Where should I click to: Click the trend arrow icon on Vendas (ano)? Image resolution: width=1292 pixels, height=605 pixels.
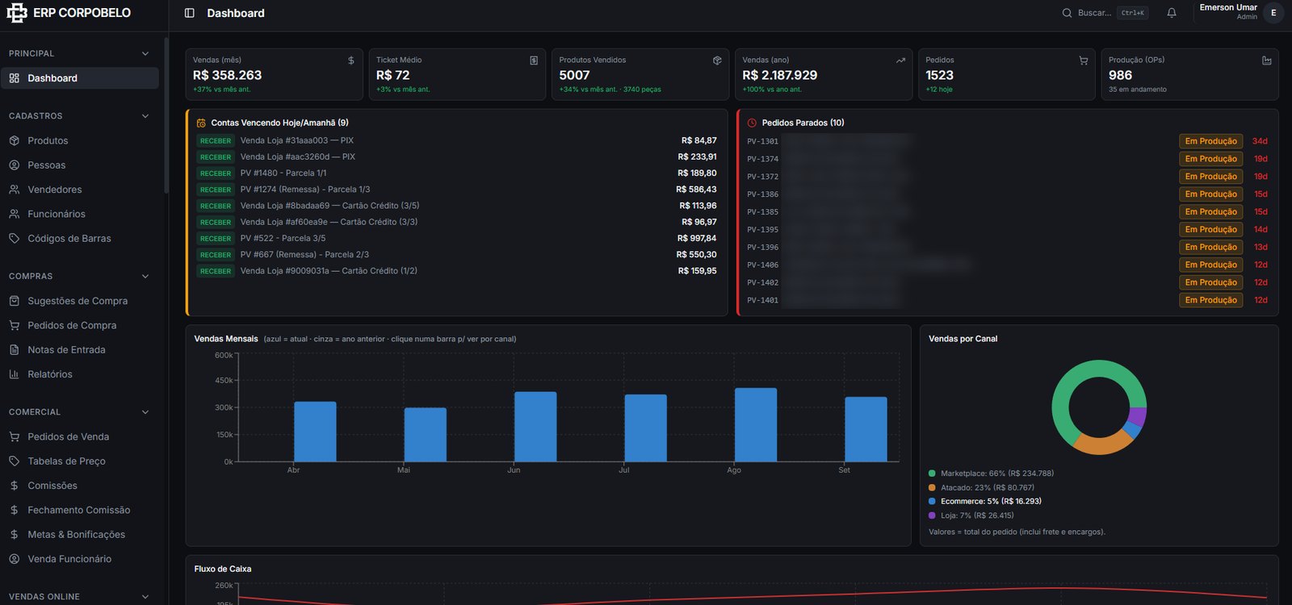coord(900,60)
